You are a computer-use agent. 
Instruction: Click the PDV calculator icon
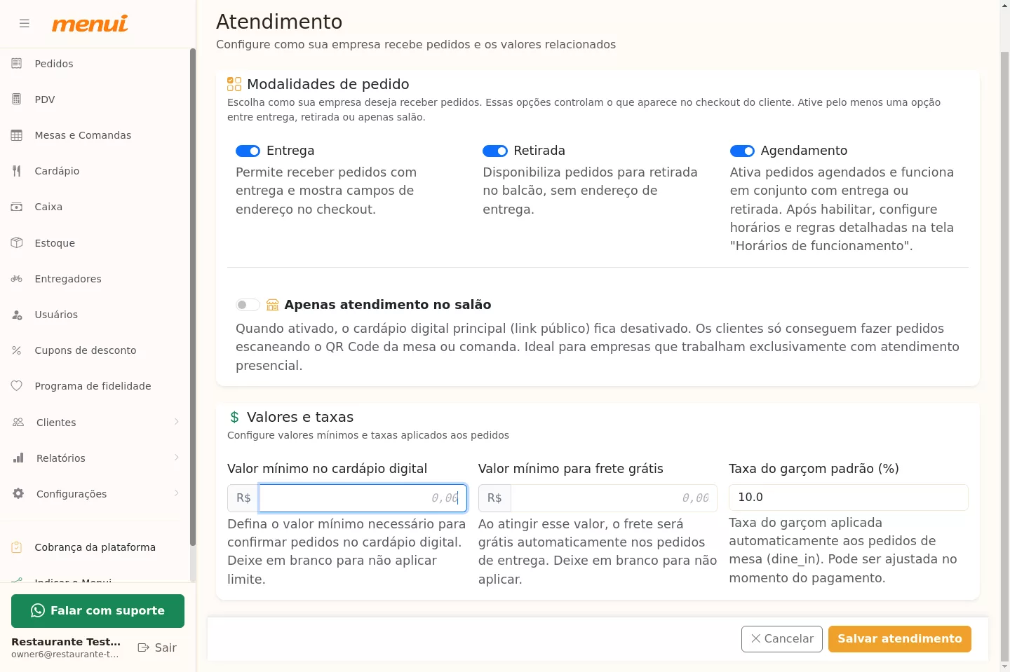[x=17, y=100]
